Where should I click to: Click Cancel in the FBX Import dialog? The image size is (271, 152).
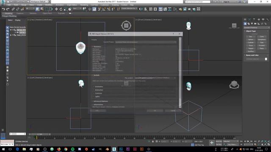click(x=173, y=111)
